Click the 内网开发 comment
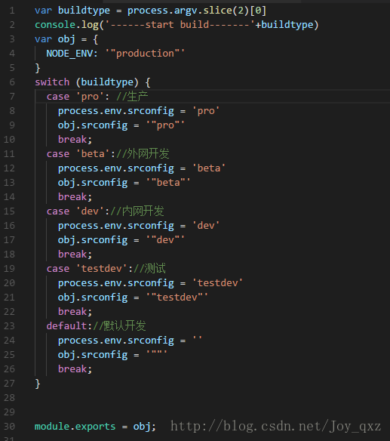This screenshot has height=441, width=390. 143,211
